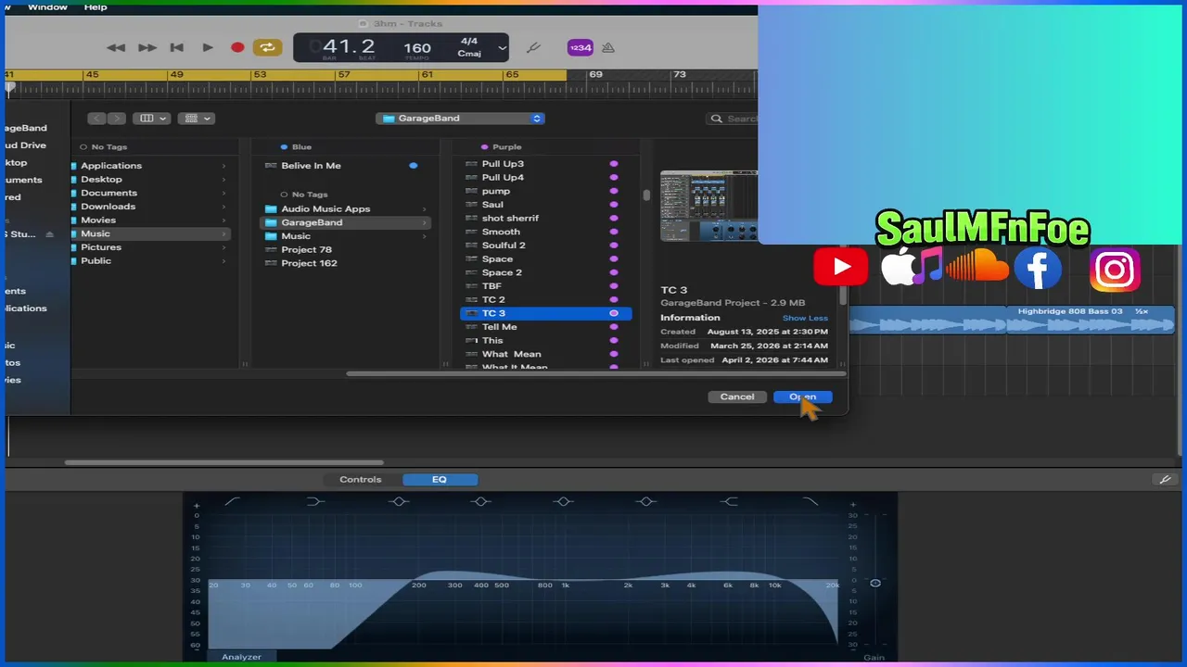
Task: Click the red Record button
Action: pyautogui.click(x=237, y=47)
